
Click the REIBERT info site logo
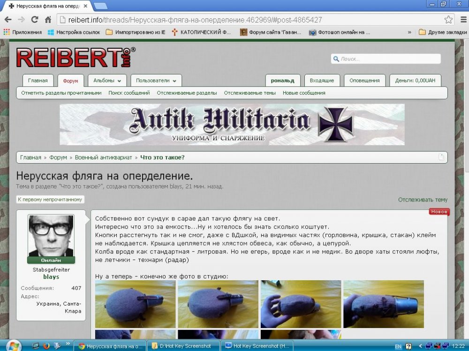pos(76,57)
